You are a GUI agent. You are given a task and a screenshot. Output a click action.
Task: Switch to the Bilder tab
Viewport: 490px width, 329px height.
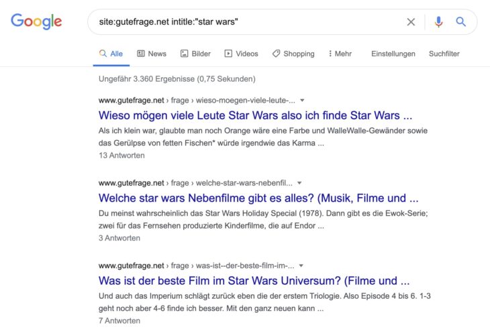195,54
